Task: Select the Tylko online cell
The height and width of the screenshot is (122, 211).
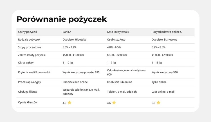Action: coord(159,82)
